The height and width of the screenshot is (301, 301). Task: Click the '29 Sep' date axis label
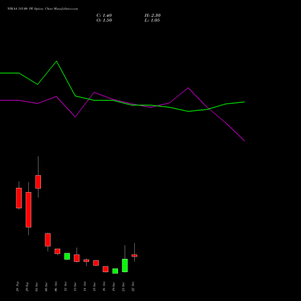click(x=27, y=287)
